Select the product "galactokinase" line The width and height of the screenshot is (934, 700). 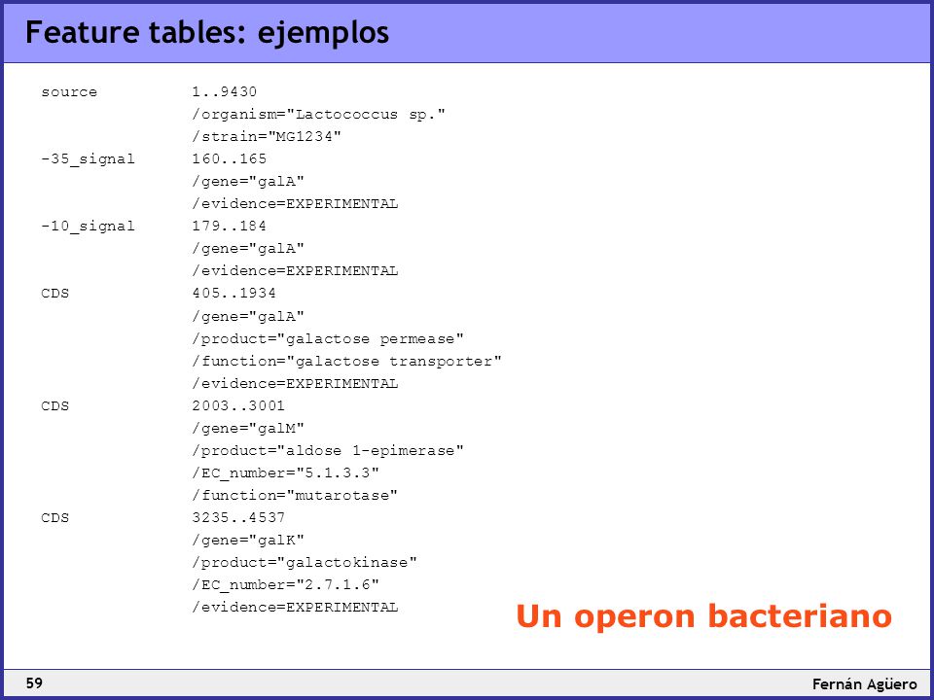pos(305,563)
